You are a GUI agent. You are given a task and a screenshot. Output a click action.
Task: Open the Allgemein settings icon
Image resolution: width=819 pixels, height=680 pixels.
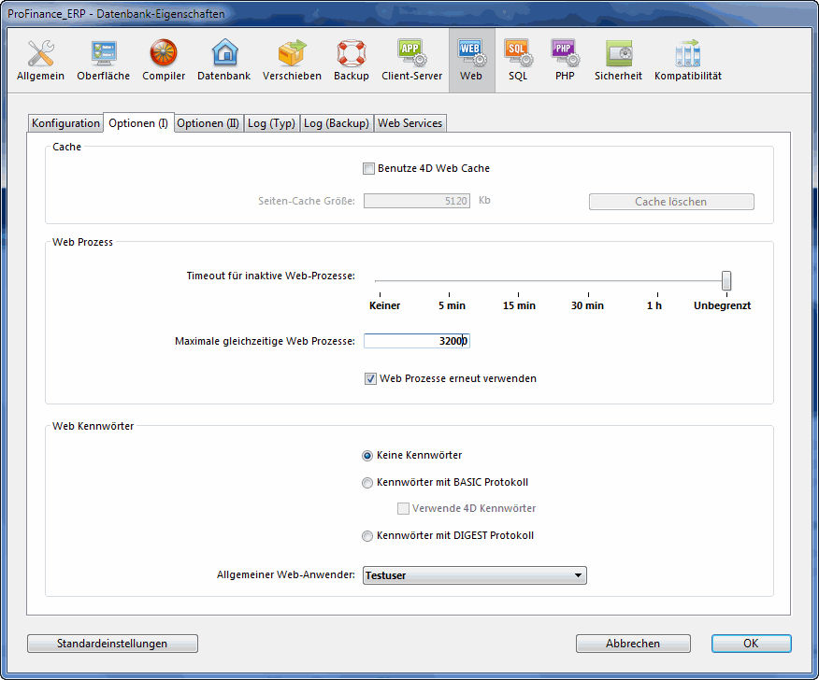pos(40,60)
